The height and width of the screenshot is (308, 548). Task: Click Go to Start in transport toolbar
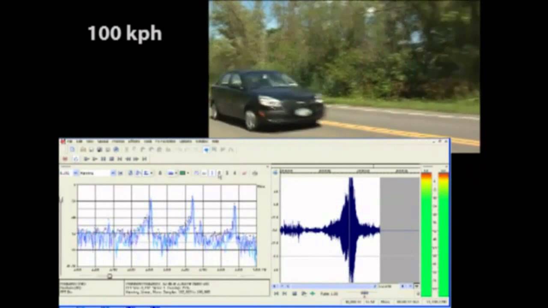(119, 159)
